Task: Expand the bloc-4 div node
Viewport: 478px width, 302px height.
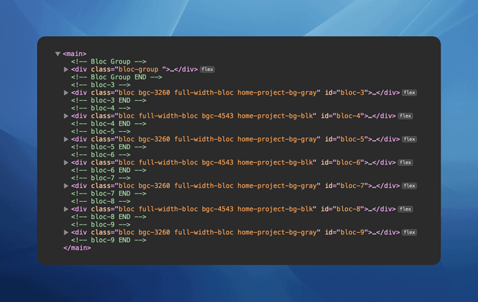Action: [66, 116]
